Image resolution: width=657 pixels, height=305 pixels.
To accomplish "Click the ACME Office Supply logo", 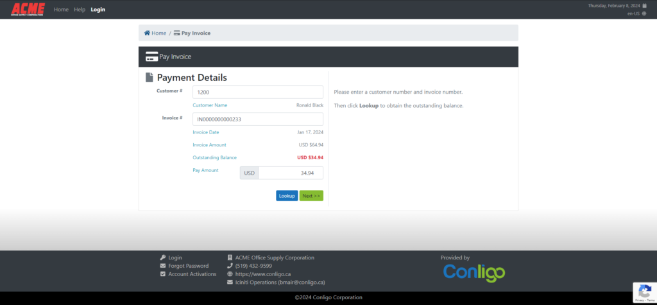I will coord(28,9).
